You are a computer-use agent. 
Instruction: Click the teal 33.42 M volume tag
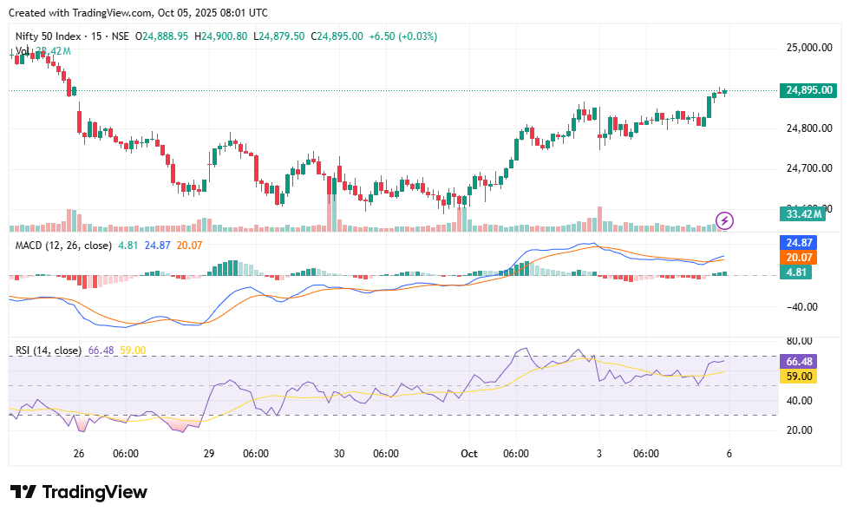click(x=808, y=213)
